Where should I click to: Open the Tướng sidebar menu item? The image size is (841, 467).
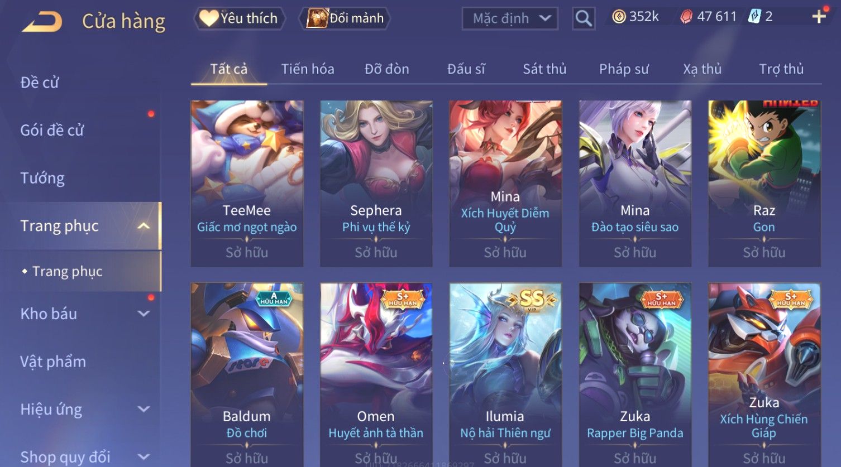pos(42,179)
